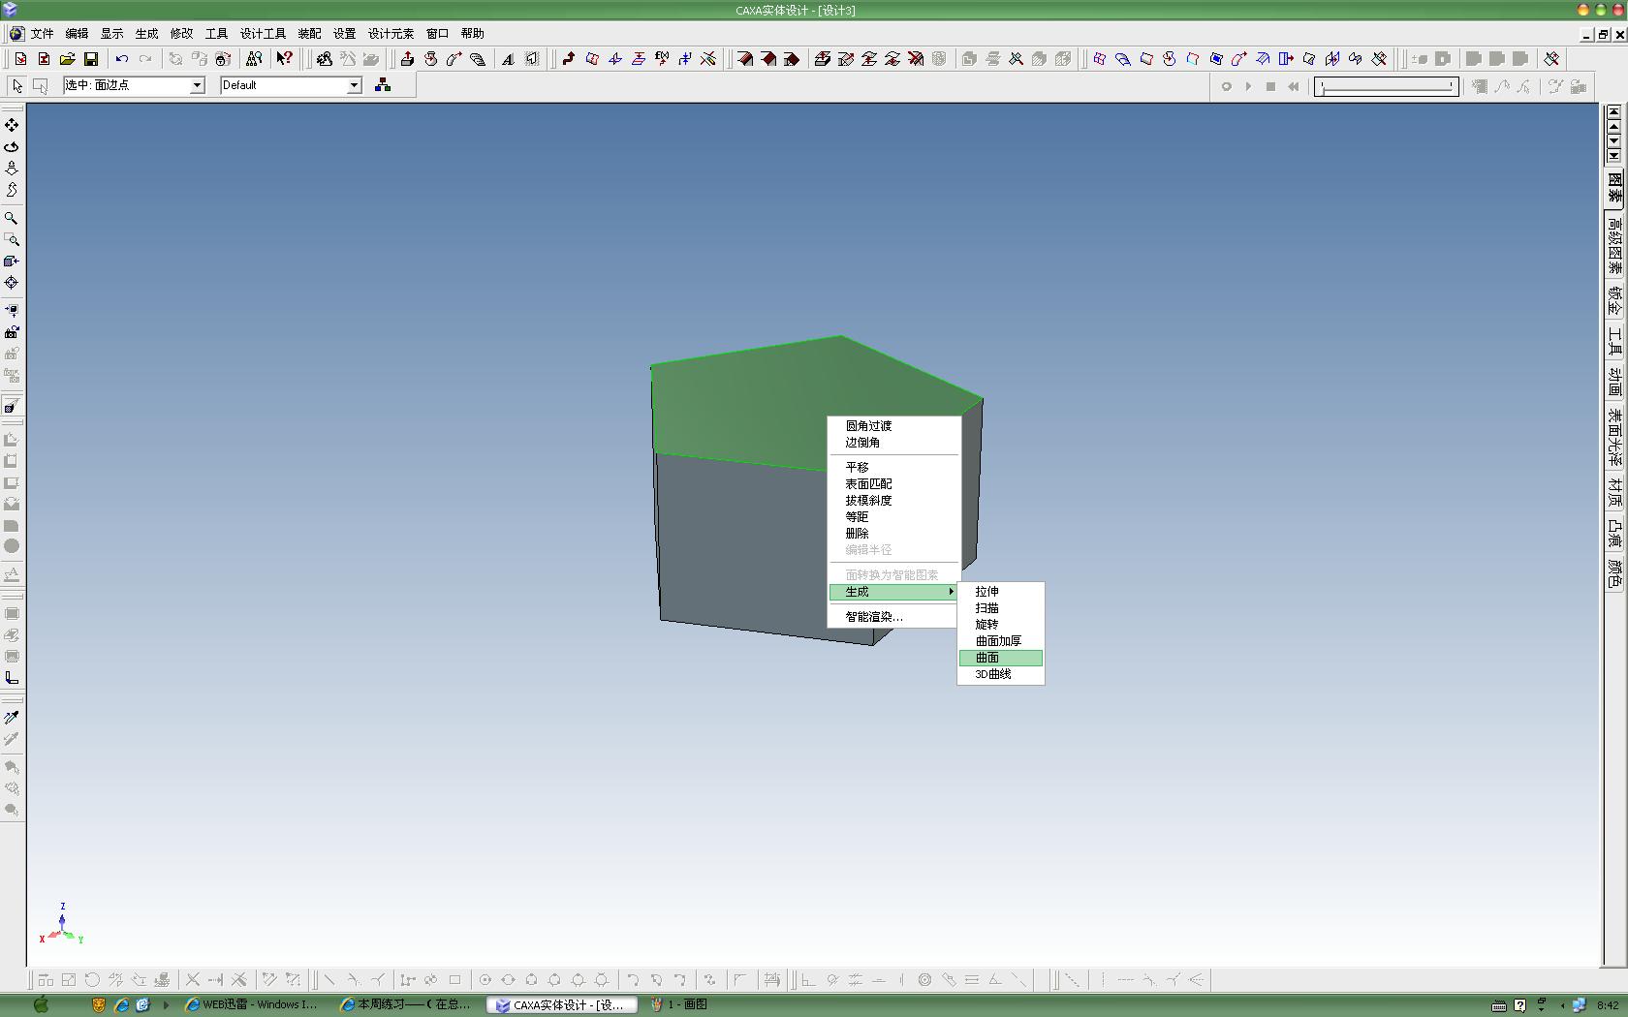Click the stop button in animation controls
Viewport: 1628px width, 1017px height.
(1270, 86)
